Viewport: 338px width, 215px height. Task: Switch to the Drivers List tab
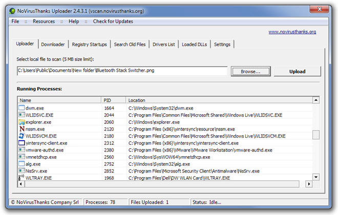pos(163,45)
